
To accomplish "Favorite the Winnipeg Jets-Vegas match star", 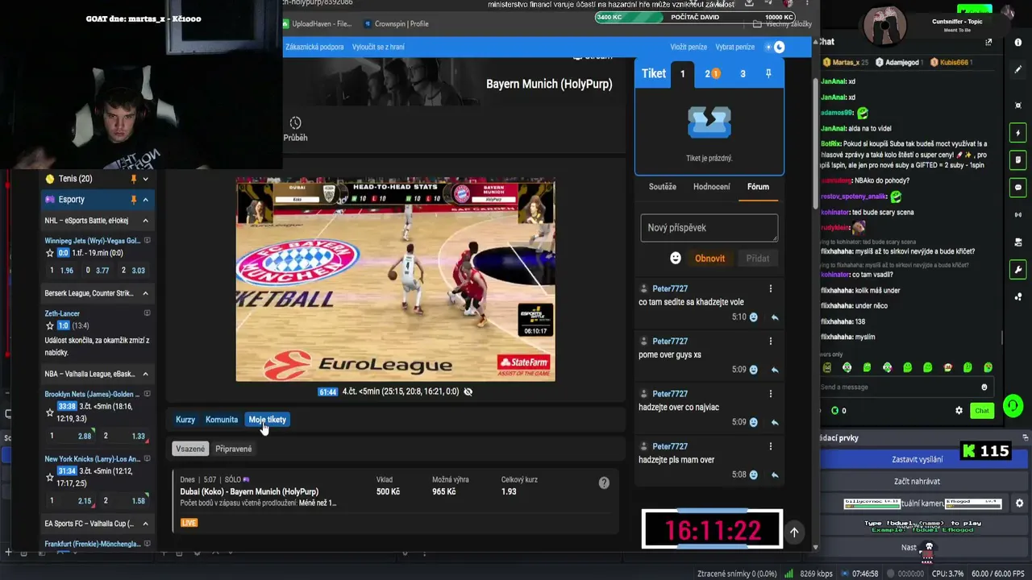I will click(50, 253).
